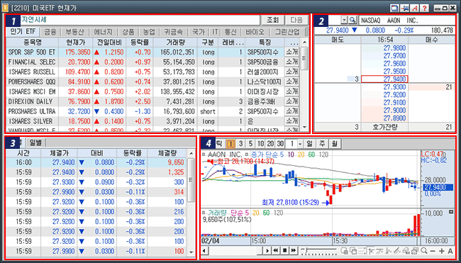The image size is (461, 263).
Task: Click the screen-capture icon in title bar
Action: [x=395, y=8]
